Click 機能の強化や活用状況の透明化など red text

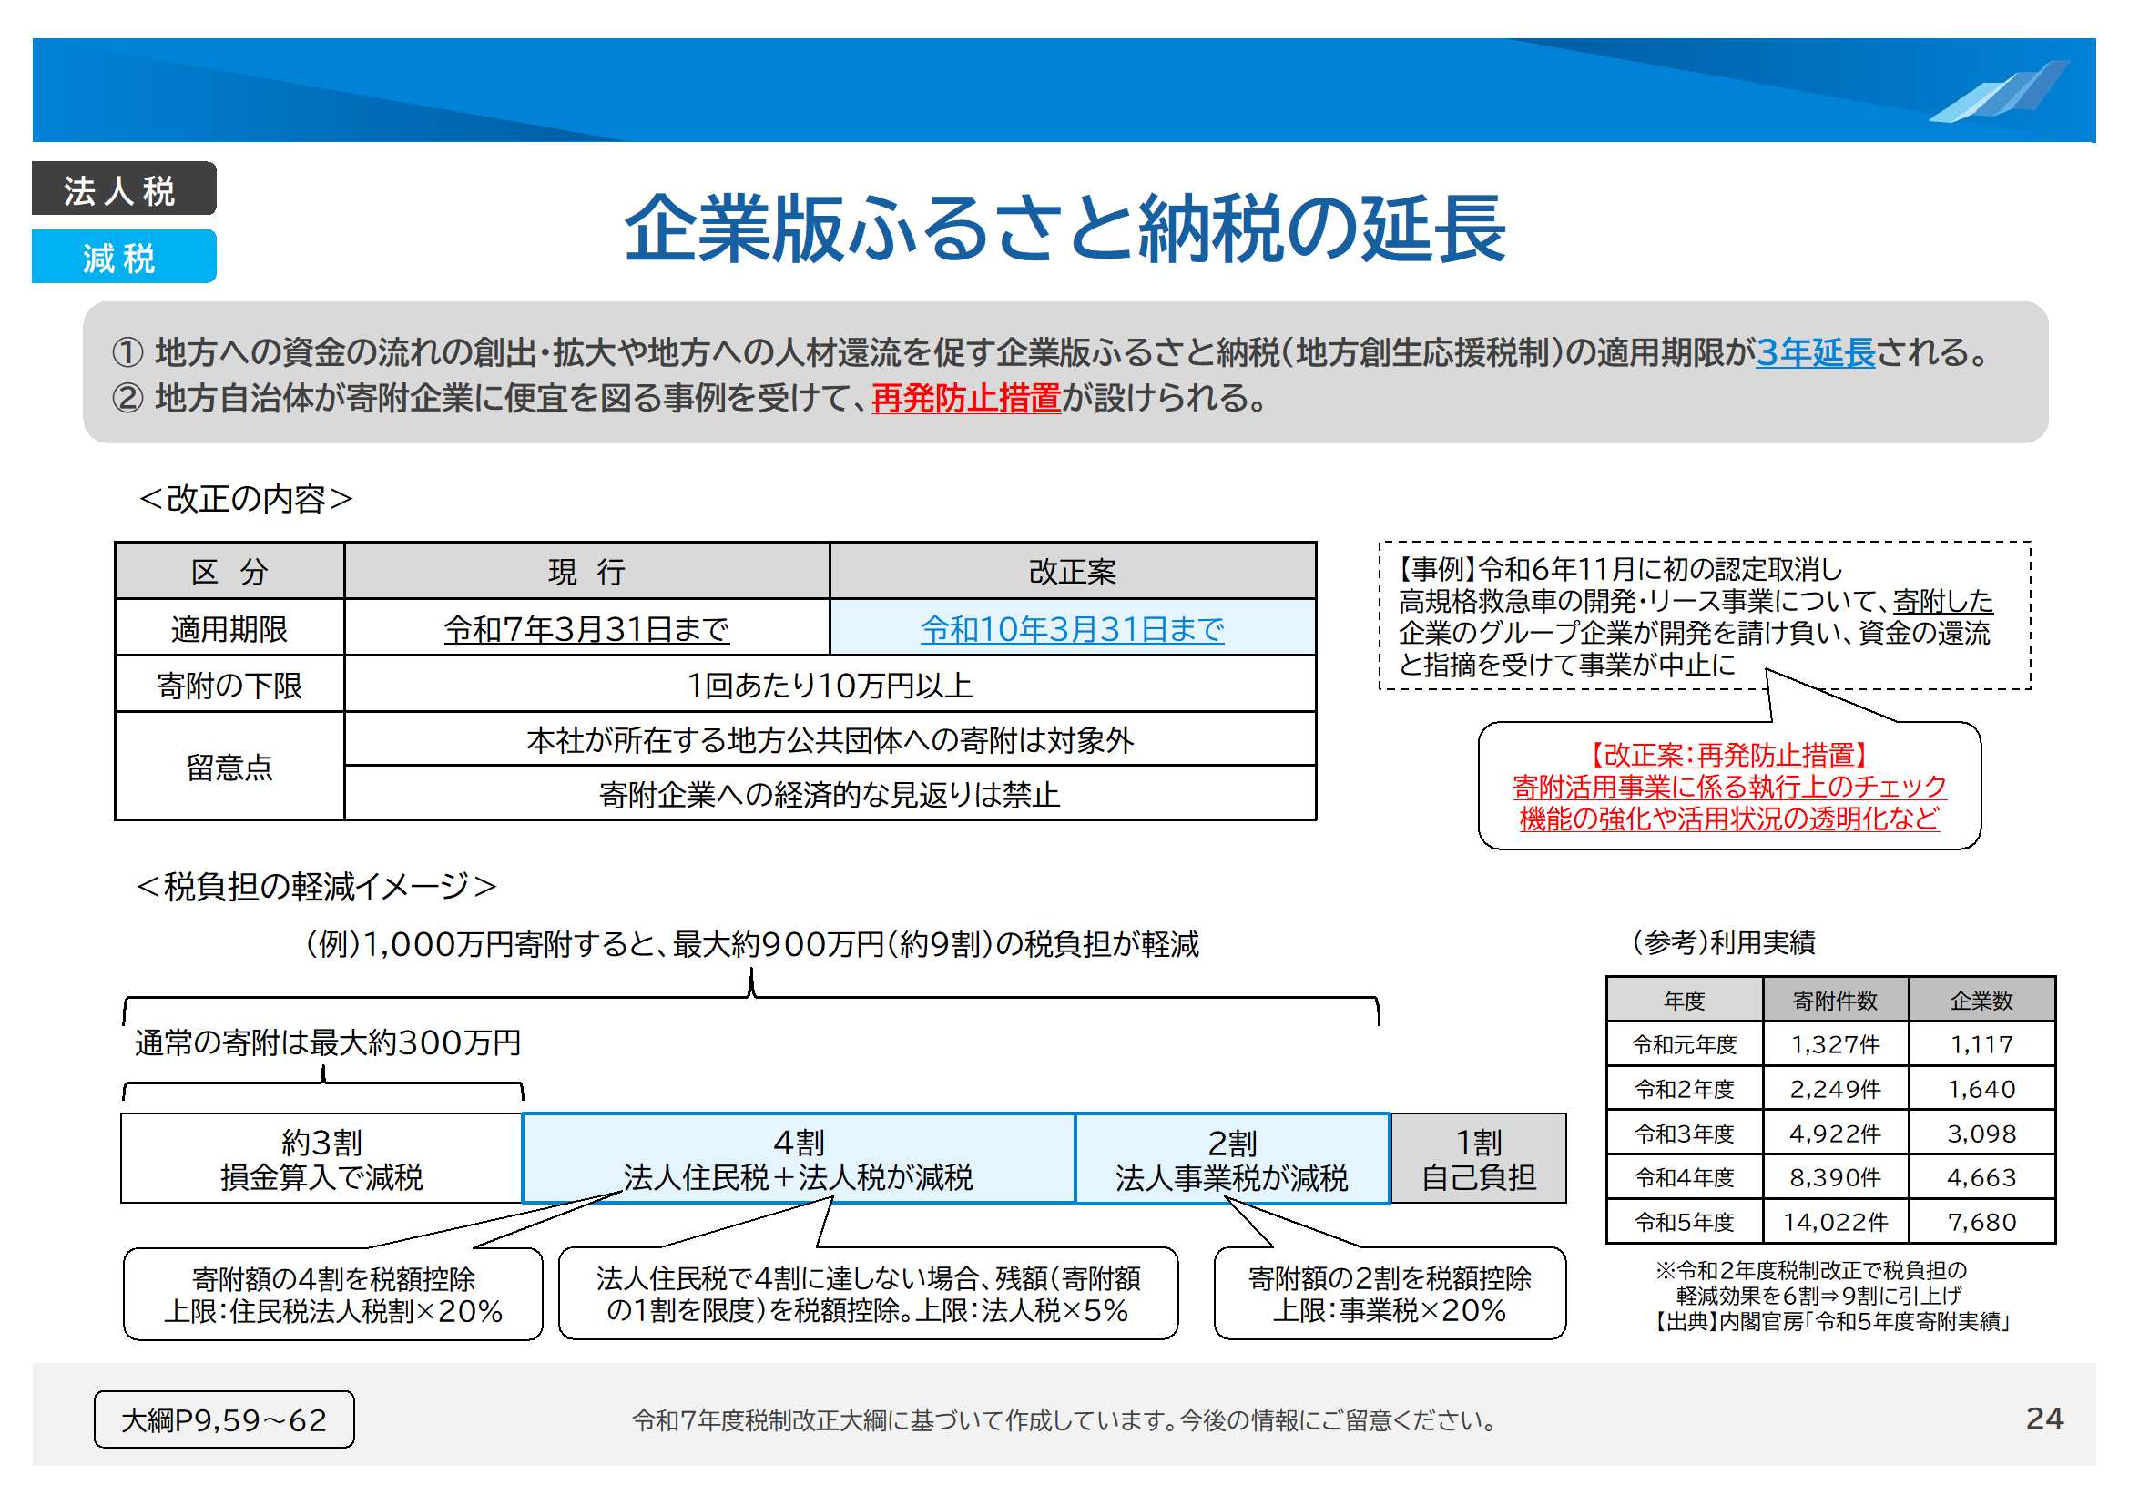click(1728, 818)
